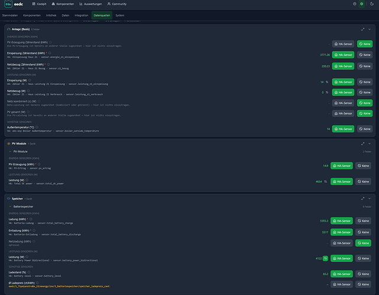Toggle the active invert sign for Speicher Leistung

[x=325, y=258]
